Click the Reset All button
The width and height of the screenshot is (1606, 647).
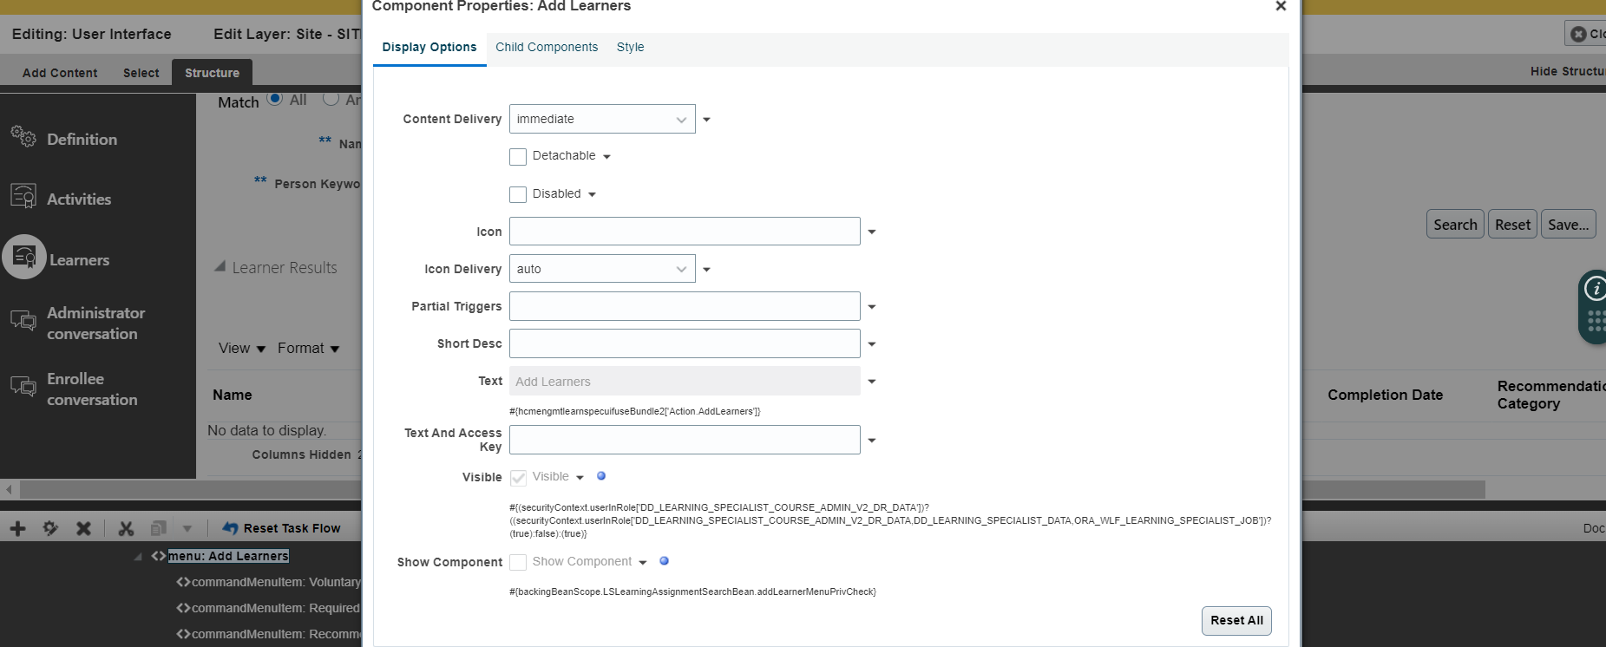(1236, 621)
